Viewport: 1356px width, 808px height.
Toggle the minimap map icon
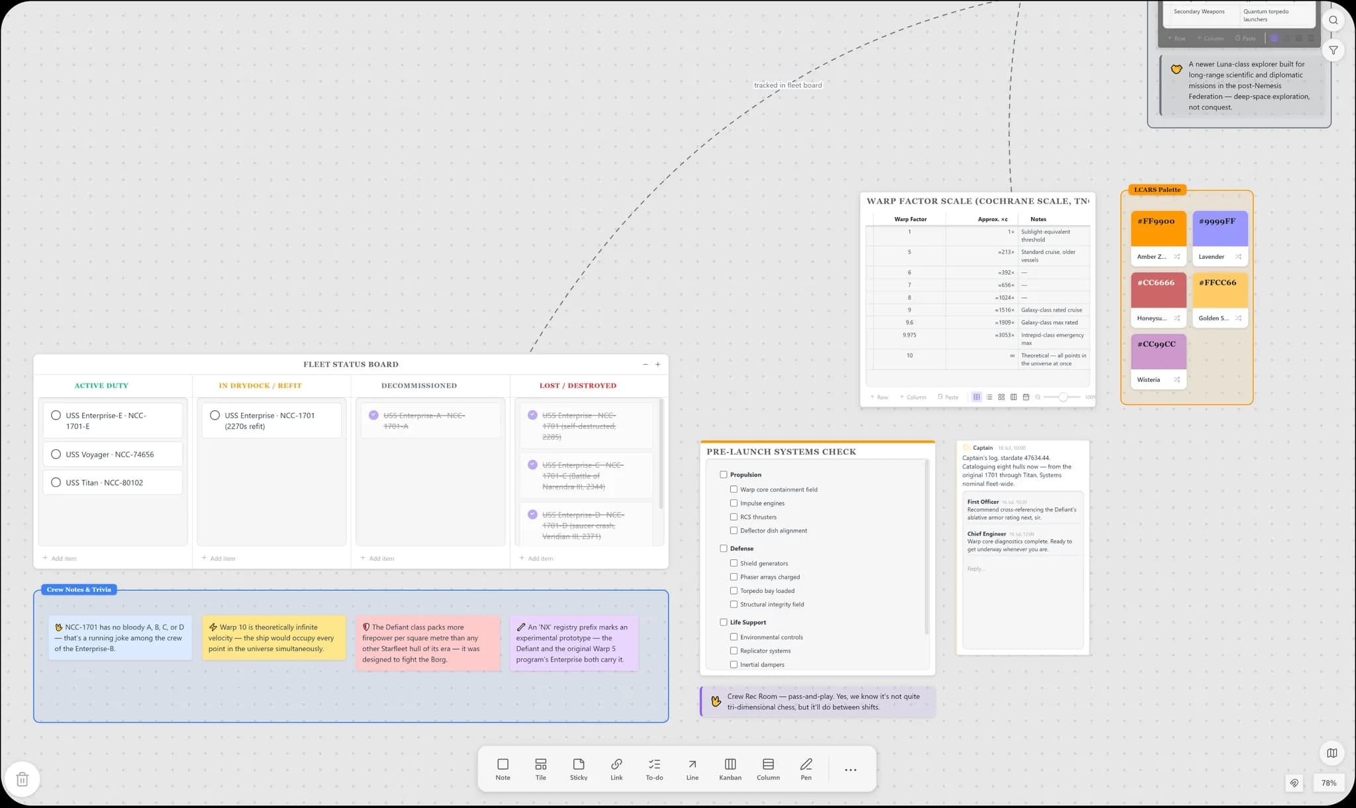coord(1332,753)
